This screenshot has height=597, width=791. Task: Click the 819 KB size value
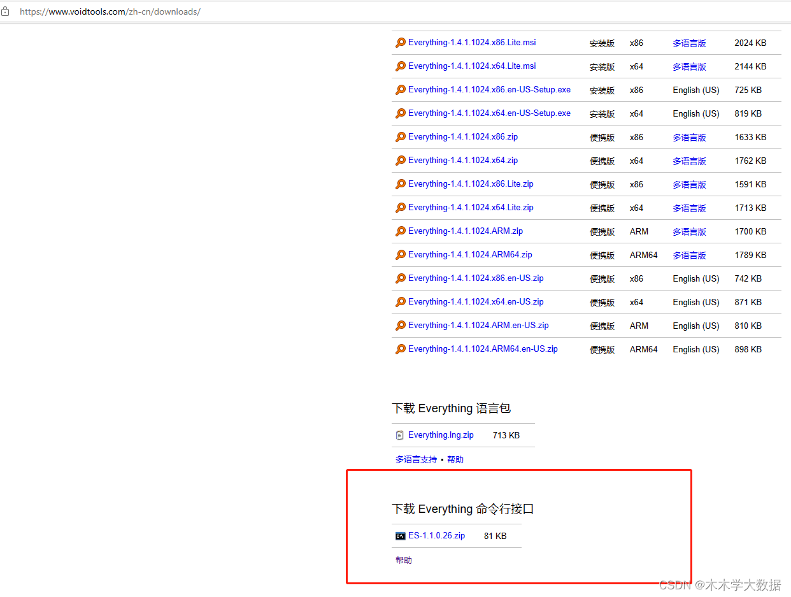[748, 114]
